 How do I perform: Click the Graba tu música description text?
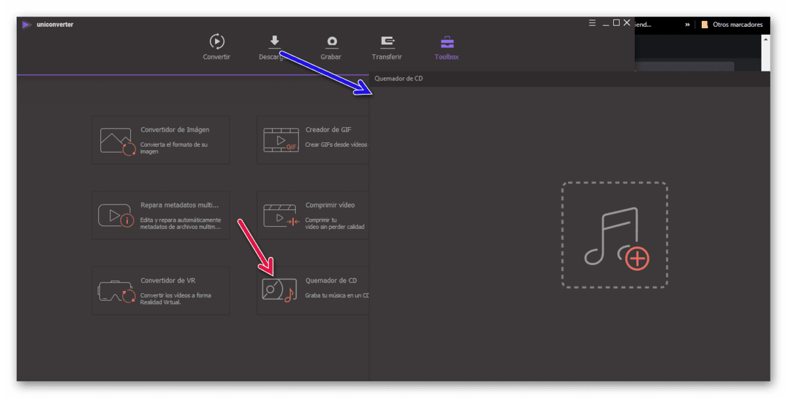coord(337,296)
